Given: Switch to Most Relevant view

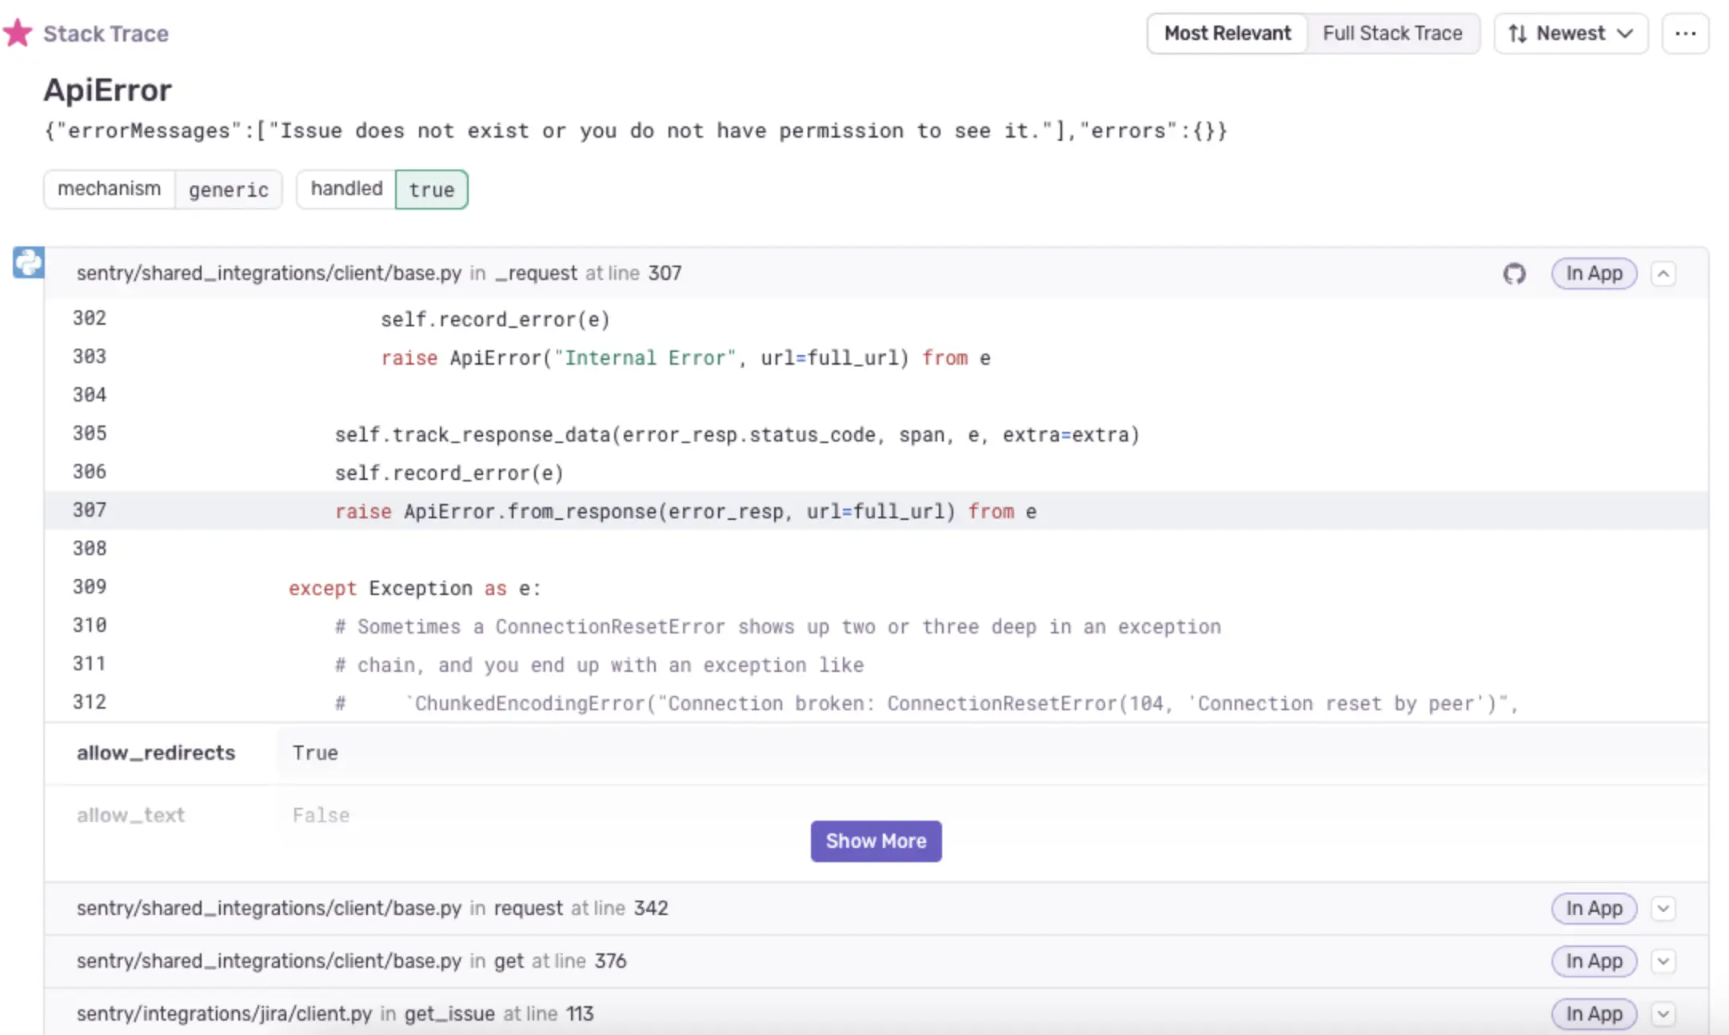Looking at the screenshot, I should point(1228,34).
